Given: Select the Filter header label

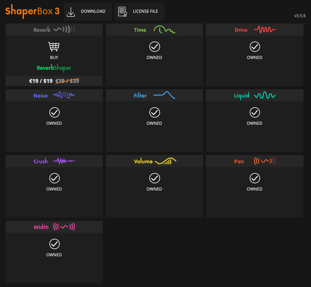Looking at the screenshot, I should click(140, 96).
